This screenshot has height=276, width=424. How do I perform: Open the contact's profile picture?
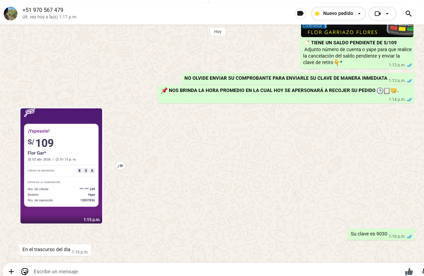coord(11,14)
